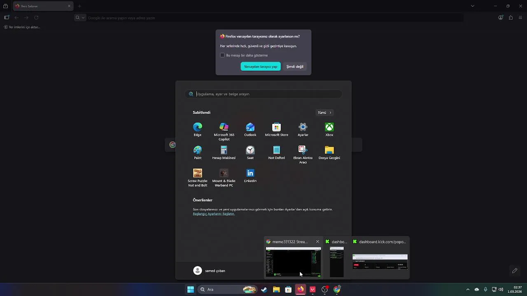
Task: Select dashboard.kick.com/popo... preview thumbnail
Action: [x=380, y=262]
